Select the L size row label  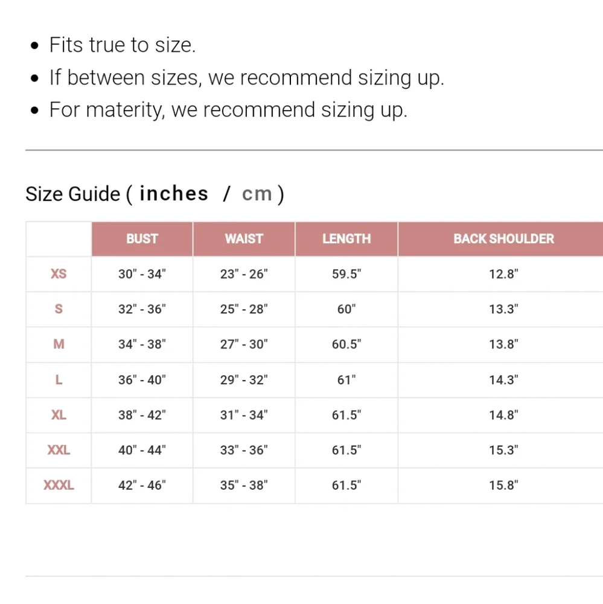click(59, 380)
